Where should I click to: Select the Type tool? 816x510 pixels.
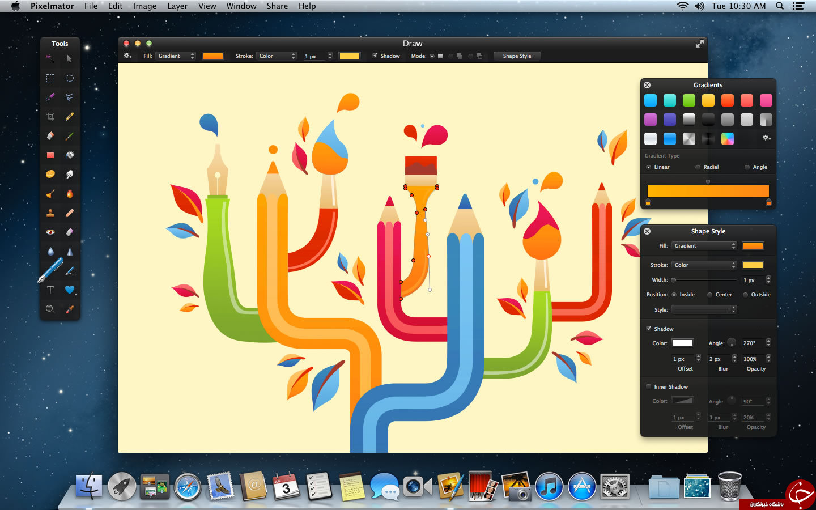[x=50, y=290]
